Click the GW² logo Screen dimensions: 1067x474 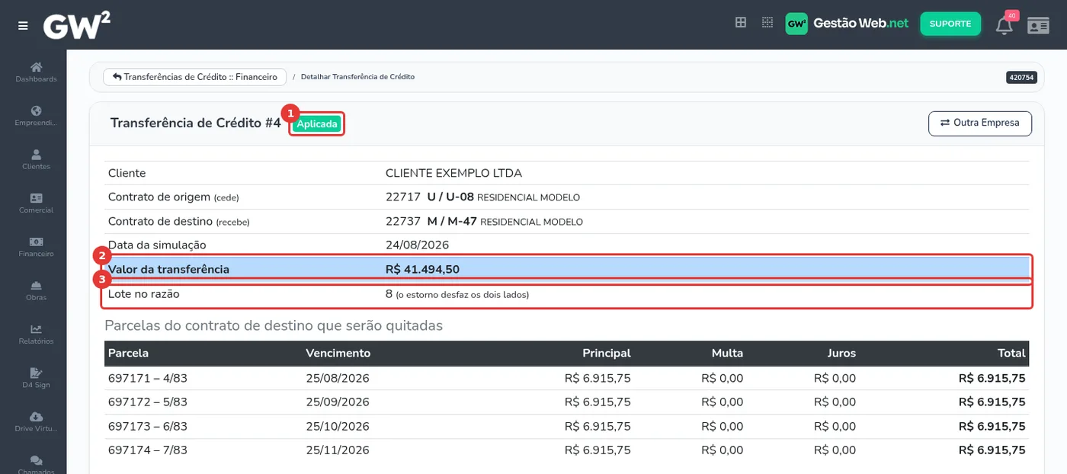77,25
